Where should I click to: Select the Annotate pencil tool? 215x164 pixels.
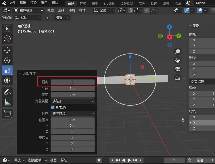coord(7,92)
